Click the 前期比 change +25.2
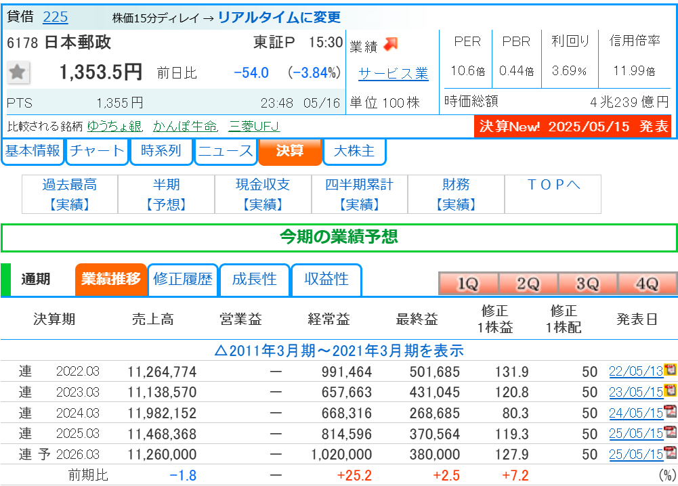Screen dimensions: 678x486 point(354,476)
